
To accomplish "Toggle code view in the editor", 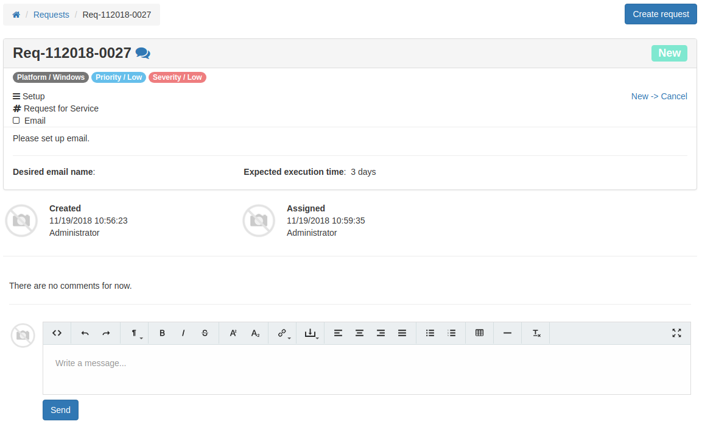I will tap(57, 333).
